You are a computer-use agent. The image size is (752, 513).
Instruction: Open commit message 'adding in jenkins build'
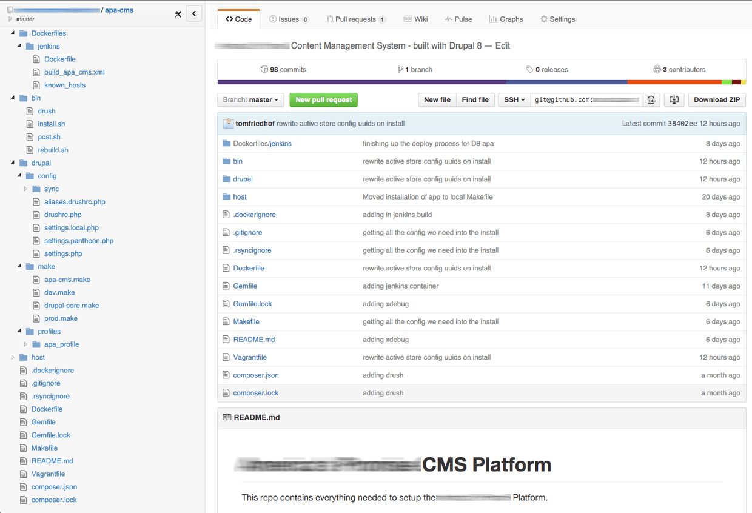(x=397, y=215)
